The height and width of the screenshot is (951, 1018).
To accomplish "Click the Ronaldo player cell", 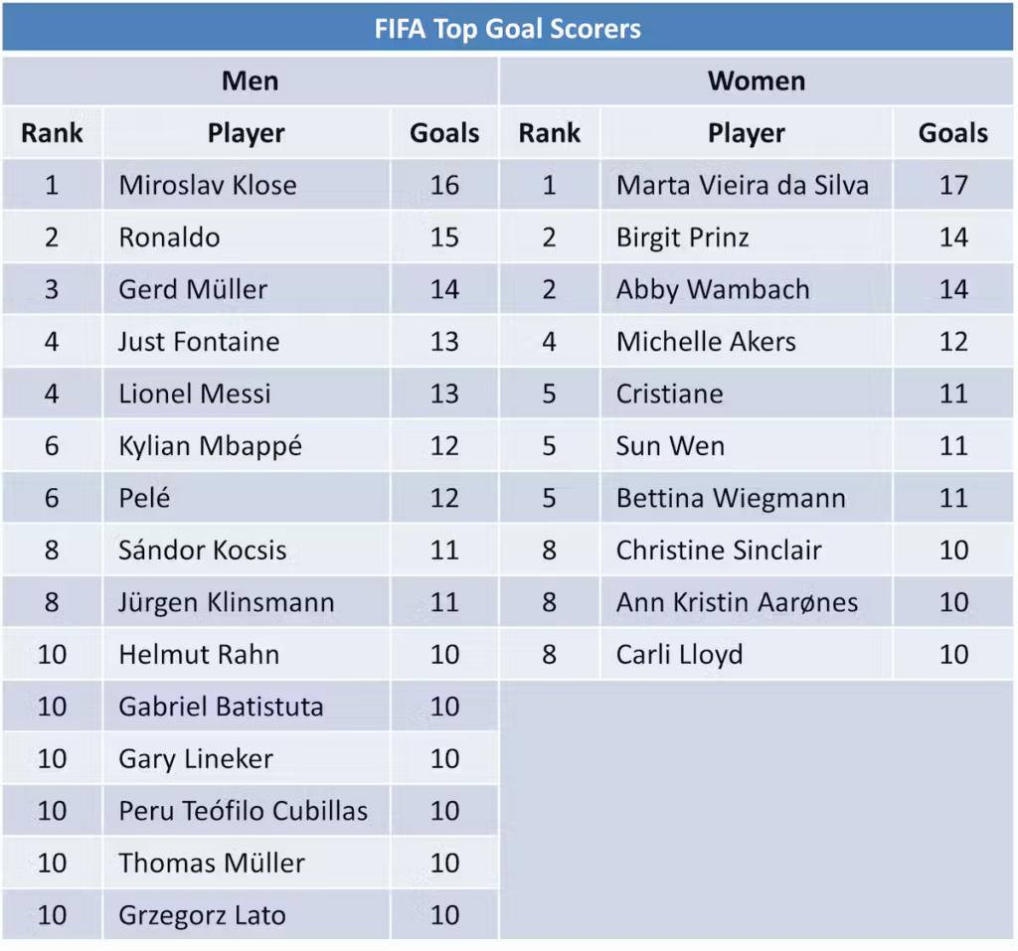I will 169,238.
